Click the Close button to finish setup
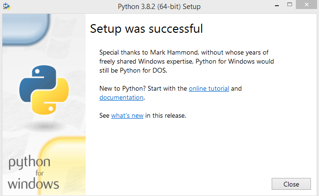 click(291, 184)
